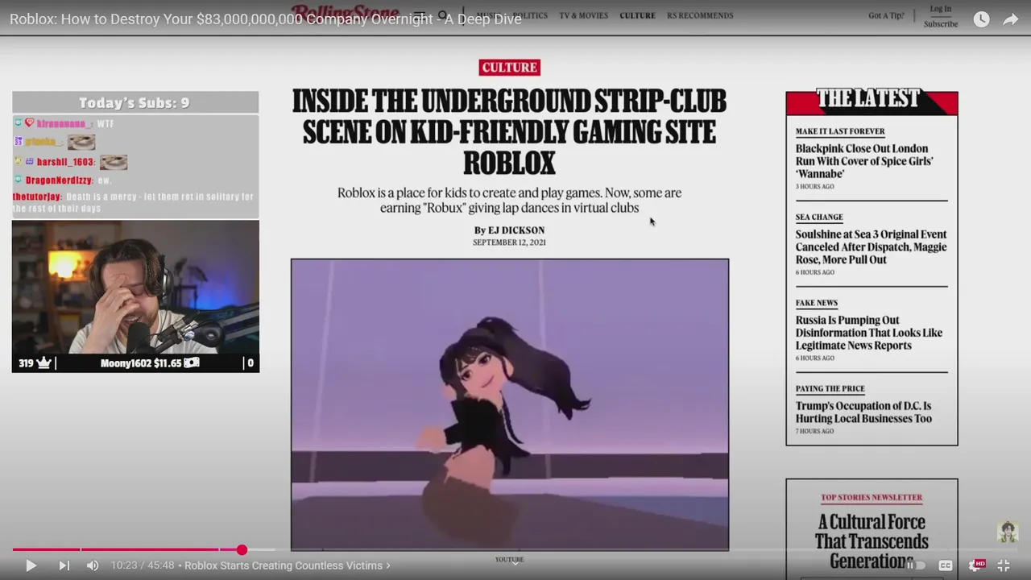Click the video title at the top
Image resolution: width=1031 pixels, height=580 pixels.
pyautogui.click(x=266, y=19)
